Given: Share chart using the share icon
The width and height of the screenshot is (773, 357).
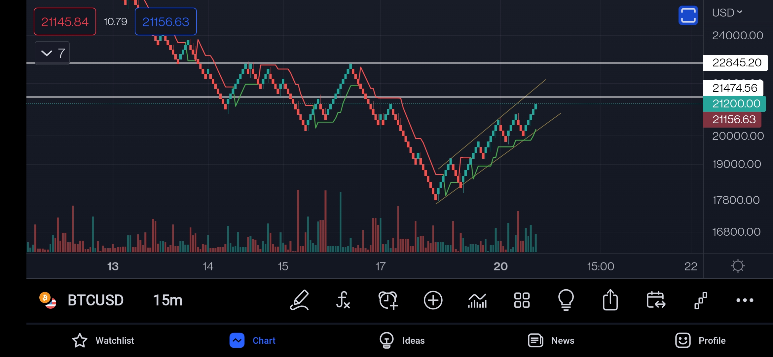Looking at the screenshot, I should (610, 300).
